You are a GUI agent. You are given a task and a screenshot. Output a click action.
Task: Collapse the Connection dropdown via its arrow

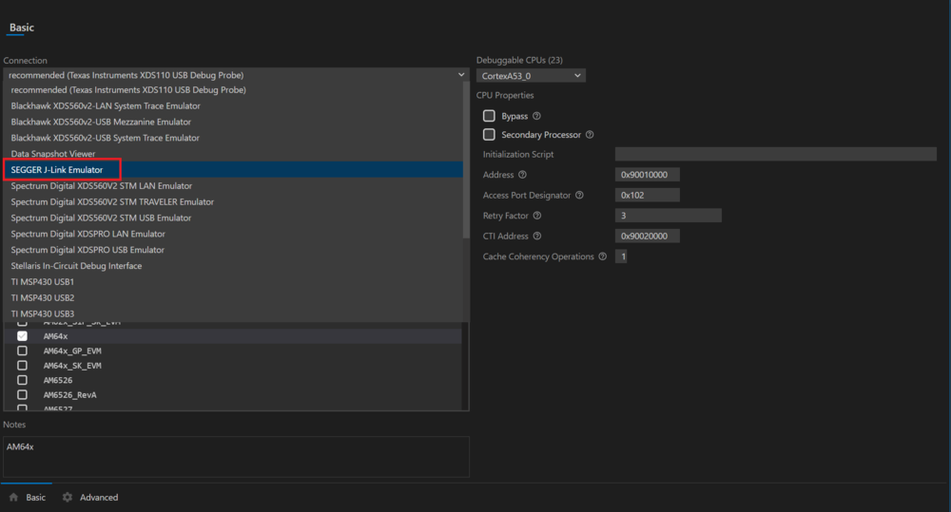(x=461, y=74)
